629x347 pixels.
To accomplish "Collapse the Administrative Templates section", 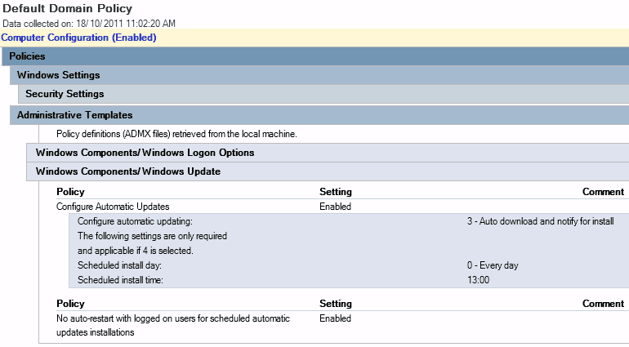I will 74,115.
